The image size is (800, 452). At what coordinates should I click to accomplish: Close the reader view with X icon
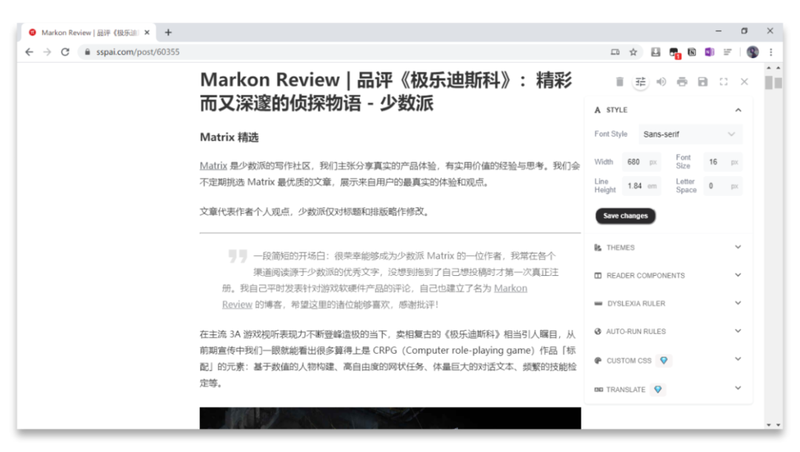coord(744,81)
